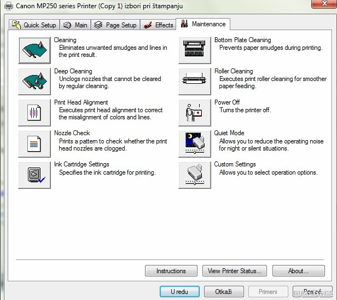Start Deep Cleaning via its icon
This screenshot has width=337, height=300.
point(34,82)
